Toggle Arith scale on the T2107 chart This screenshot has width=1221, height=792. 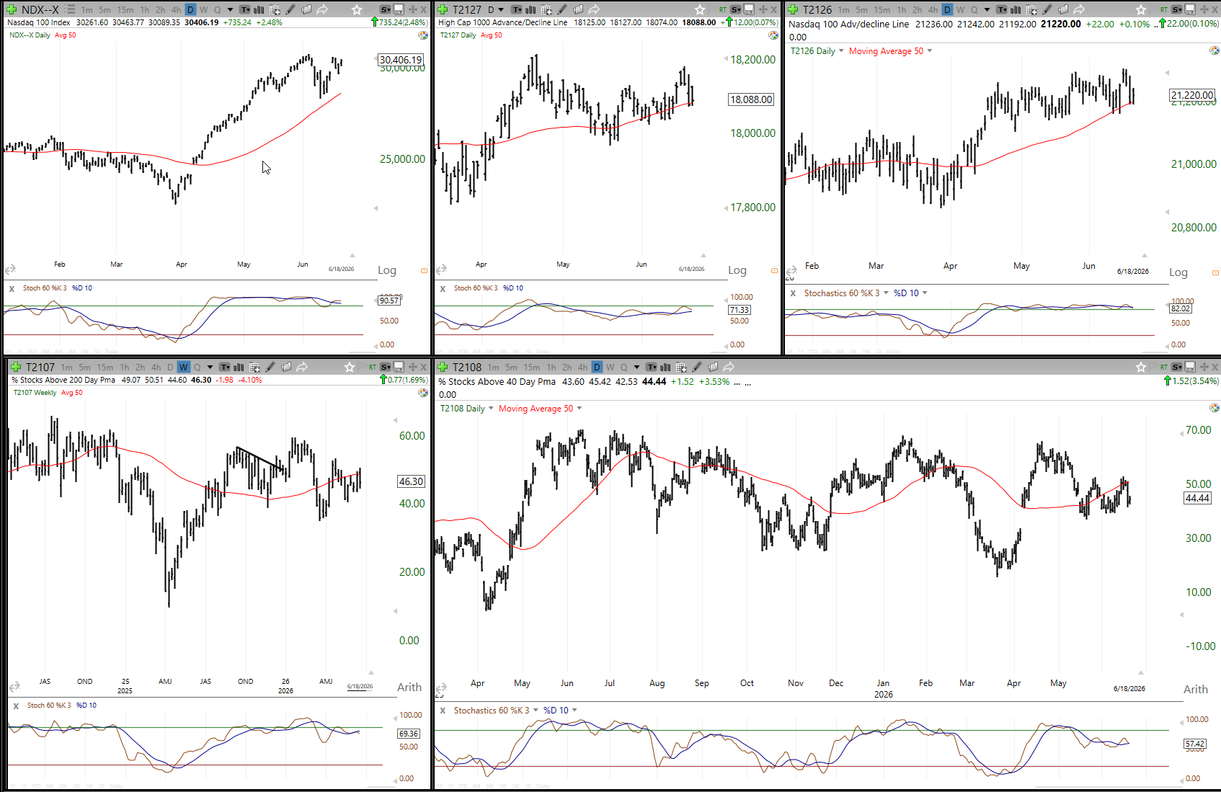pyautogui.click(x=409, y=688)
